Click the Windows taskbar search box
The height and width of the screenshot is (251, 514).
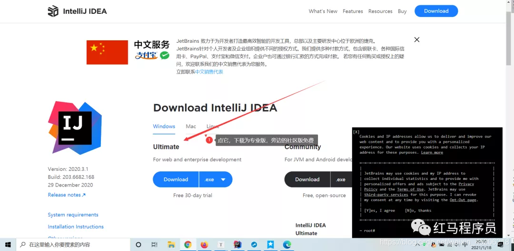point(73,244)
